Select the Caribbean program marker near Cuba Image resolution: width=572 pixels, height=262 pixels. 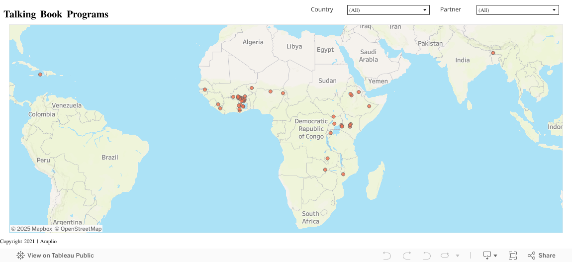pos(40,75)
